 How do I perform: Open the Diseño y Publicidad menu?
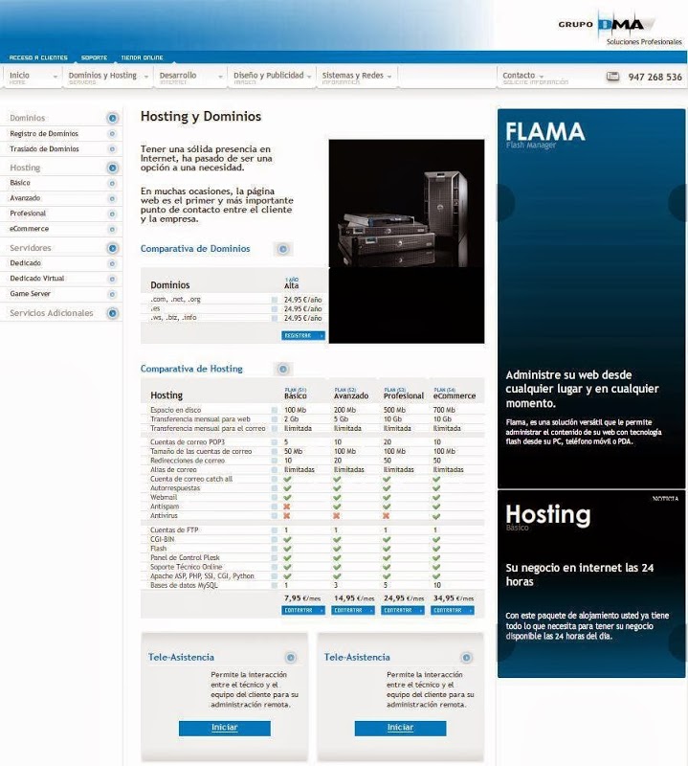click(x=269, y=76)
